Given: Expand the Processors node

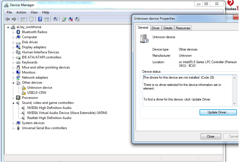Looking at the screenshot, I should pos(13,98).
